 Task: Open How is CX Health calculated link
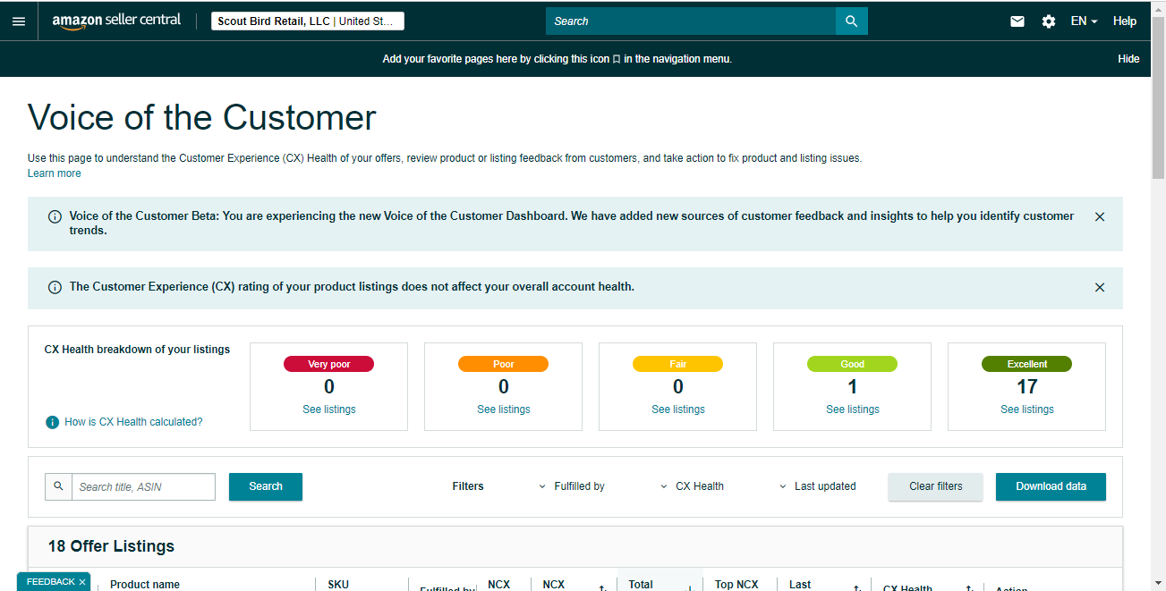[133, 422]
